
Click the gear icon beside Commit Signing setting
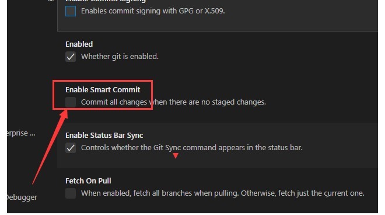pos(51,1)
